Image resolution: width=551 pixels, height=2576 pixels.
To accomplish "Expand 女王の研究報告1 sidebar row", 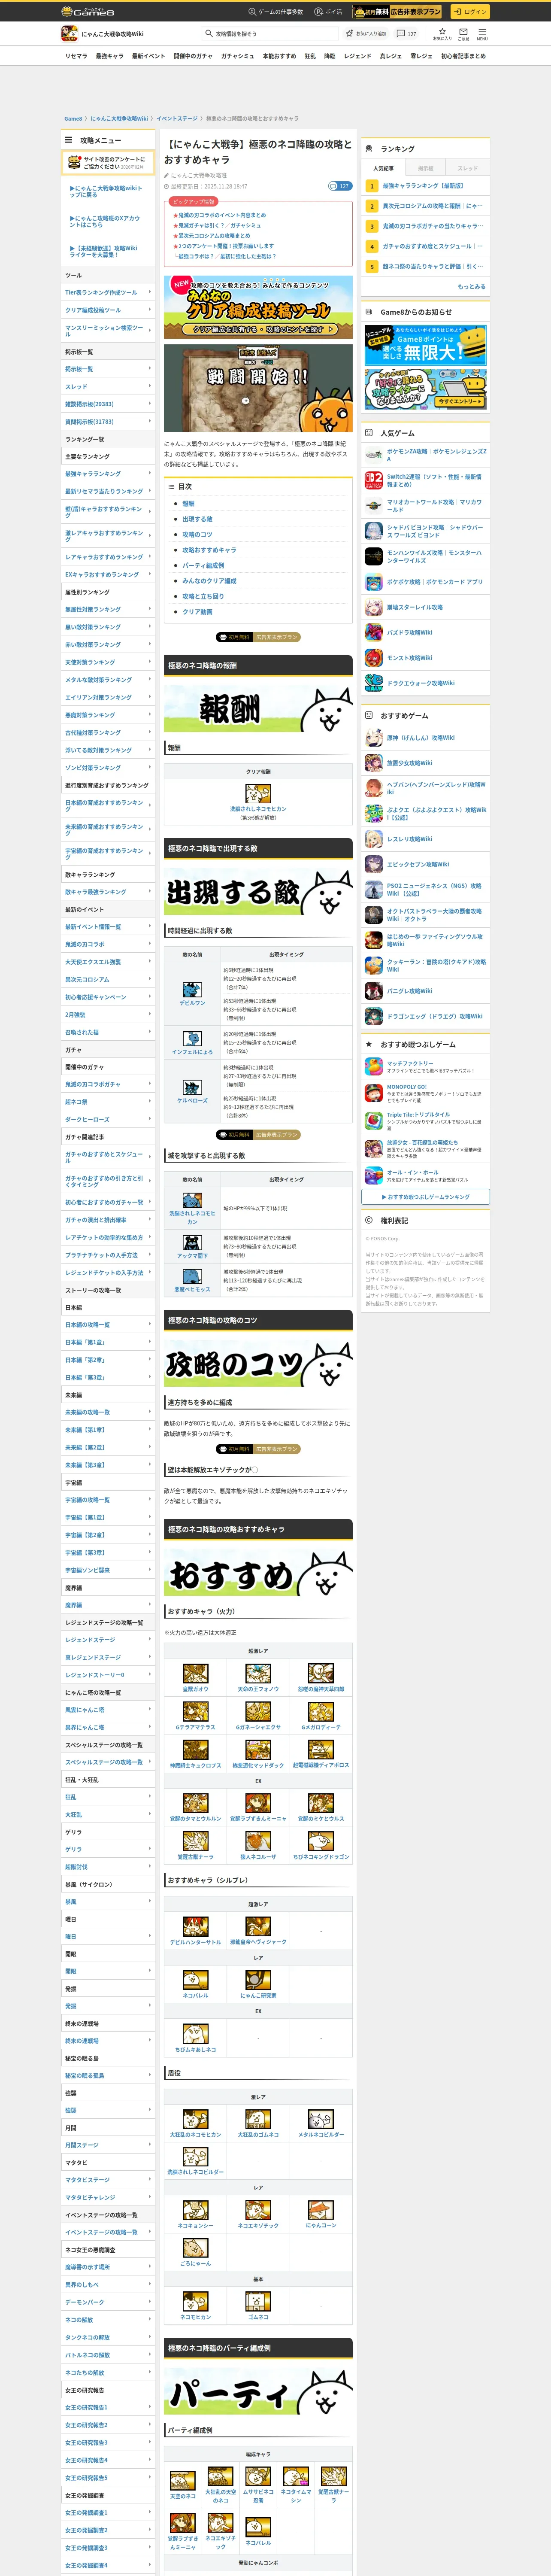I will [x=108, y=2407].
